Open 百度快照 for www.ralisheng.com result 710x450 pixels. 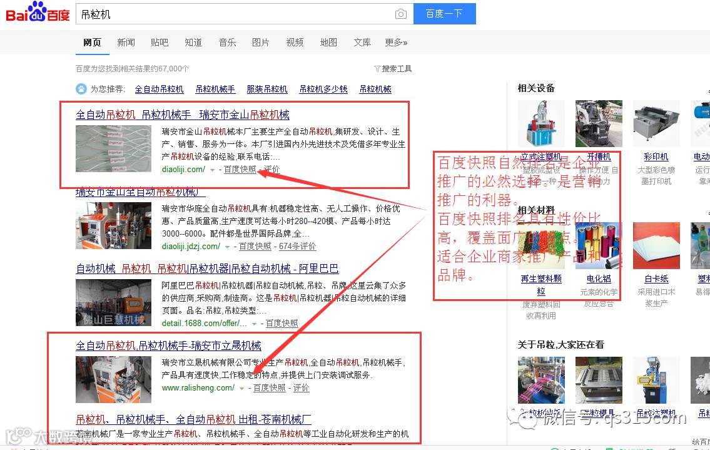(270, 388)
